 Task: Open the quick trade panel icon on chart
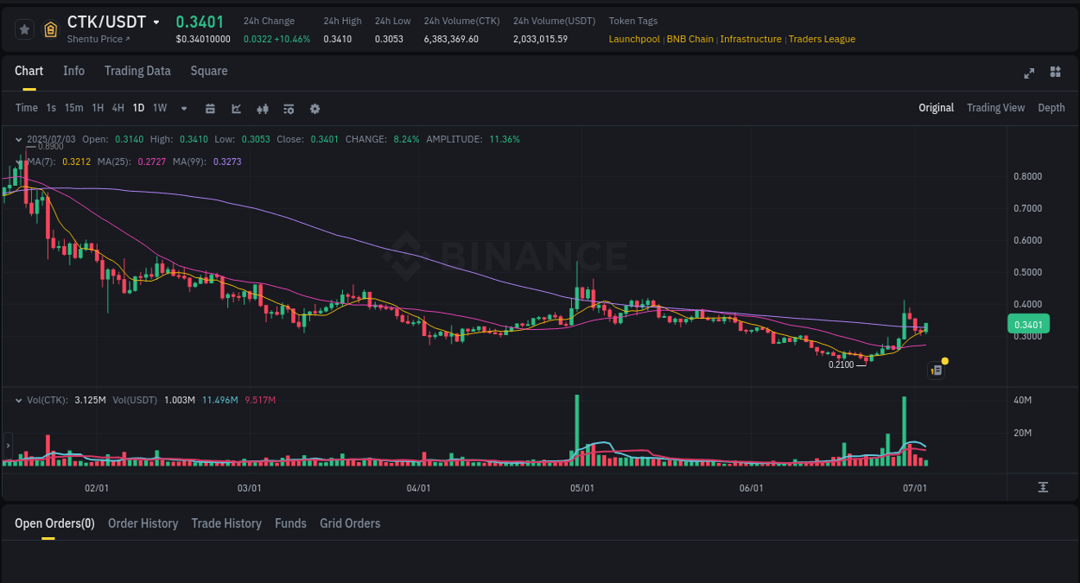[x=936, y=369]
